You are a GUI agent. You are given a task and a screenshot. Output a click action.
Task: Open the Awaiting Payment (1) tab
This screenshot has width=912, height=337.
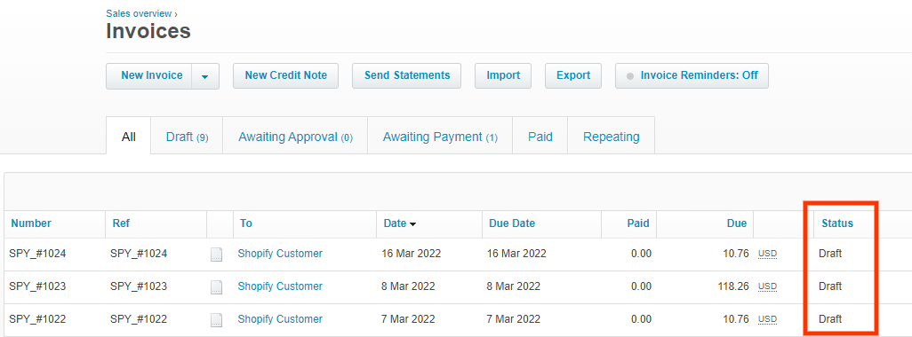pos(440,137)
